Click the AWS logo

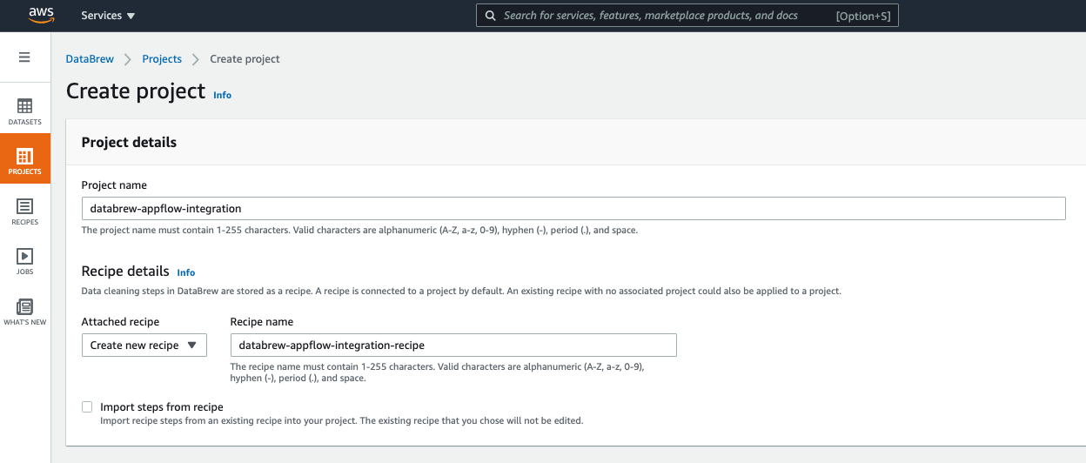point(42,15)
